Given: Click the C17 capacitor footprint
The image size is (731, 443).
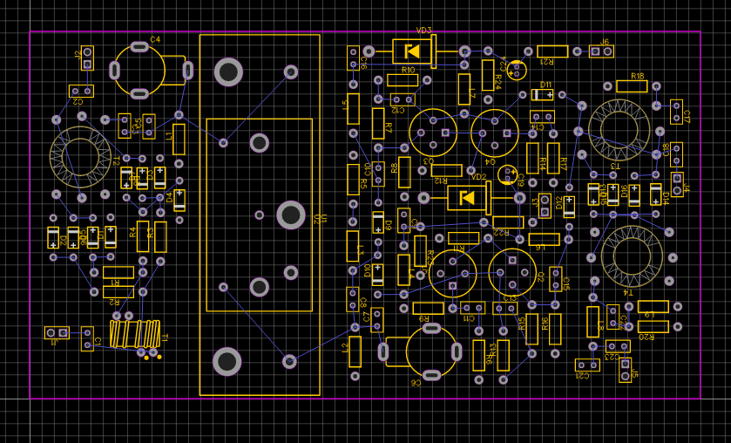Looking at the screenshot, I should coord(676,112).
